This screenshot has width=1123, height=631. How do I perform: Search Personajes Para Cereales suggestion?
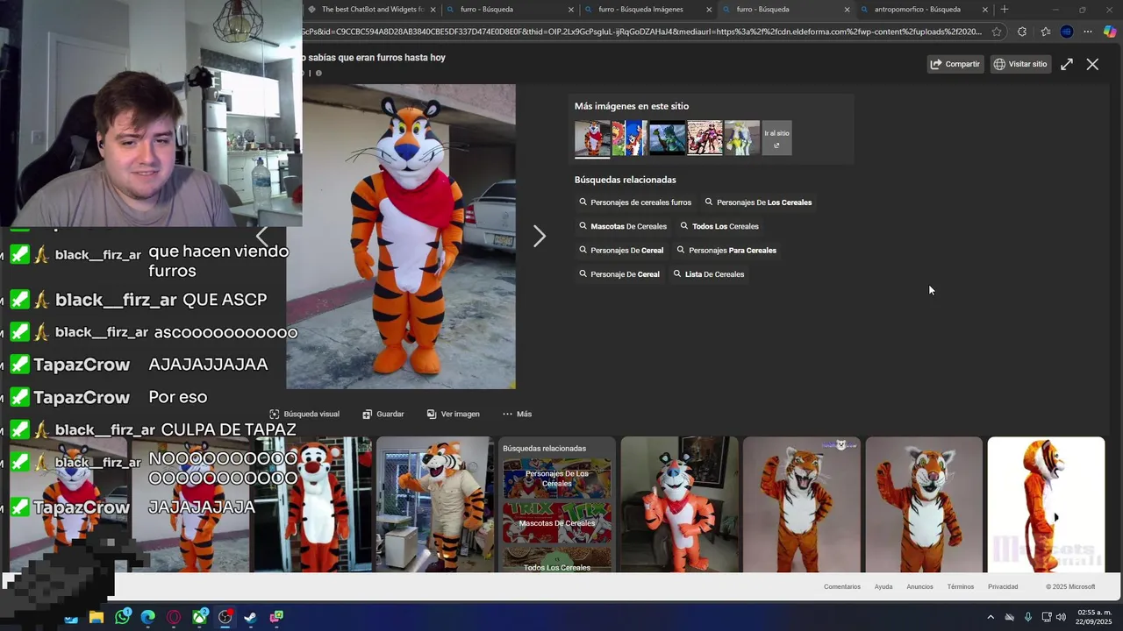tap(726, 251)
